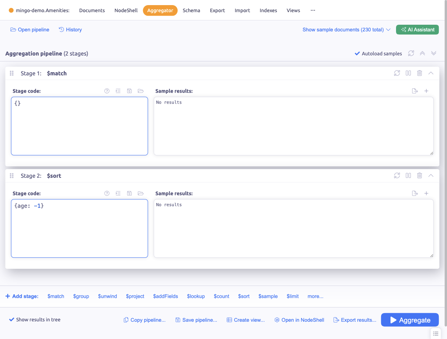Switch to the Schema tab
Image resolution: width=447 pixels, height=339 pixels.
point(191,11)
